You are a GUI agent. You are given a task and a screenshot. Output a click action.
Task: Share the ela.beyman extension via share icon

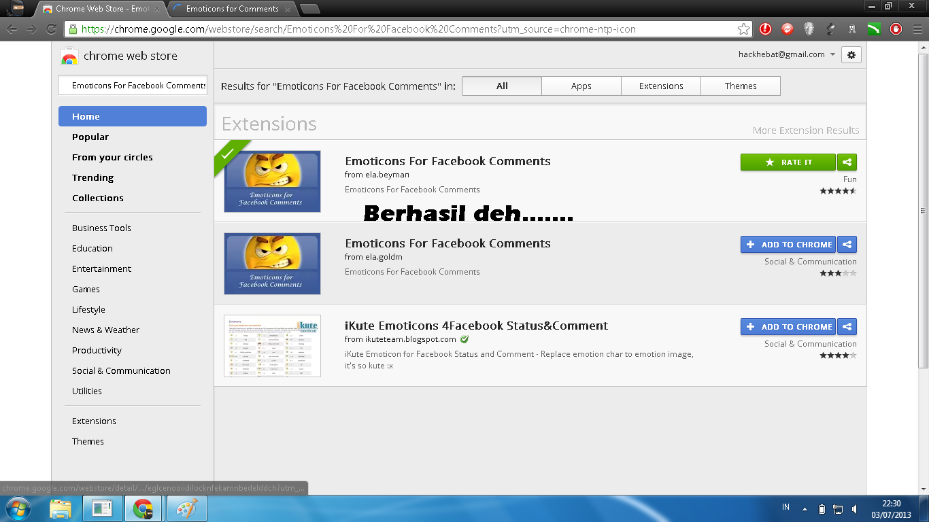point(847,162)
